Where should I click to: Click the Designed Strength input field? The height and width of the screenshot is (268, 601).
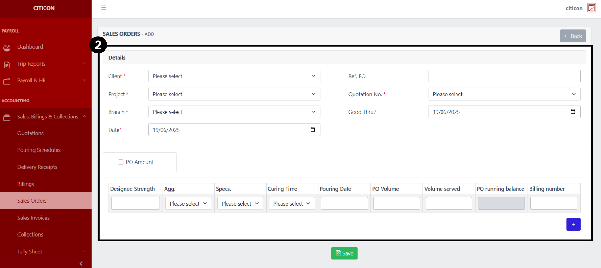pos(136,204)
